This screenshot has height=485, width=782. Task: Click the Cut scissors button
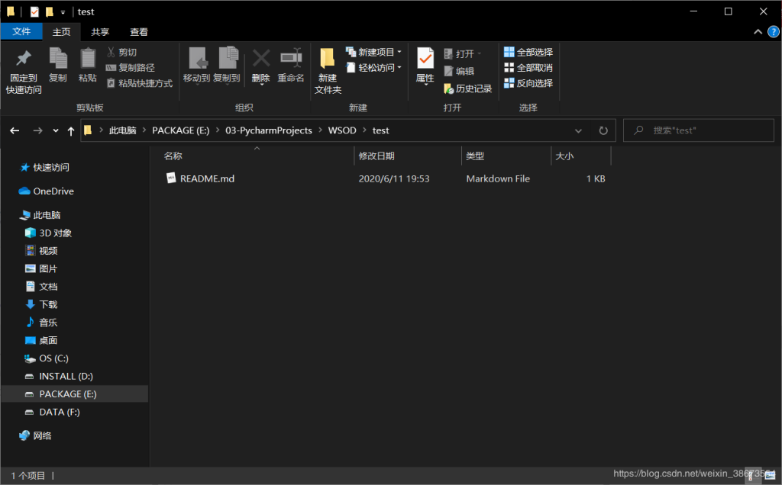tap(121, 53)
